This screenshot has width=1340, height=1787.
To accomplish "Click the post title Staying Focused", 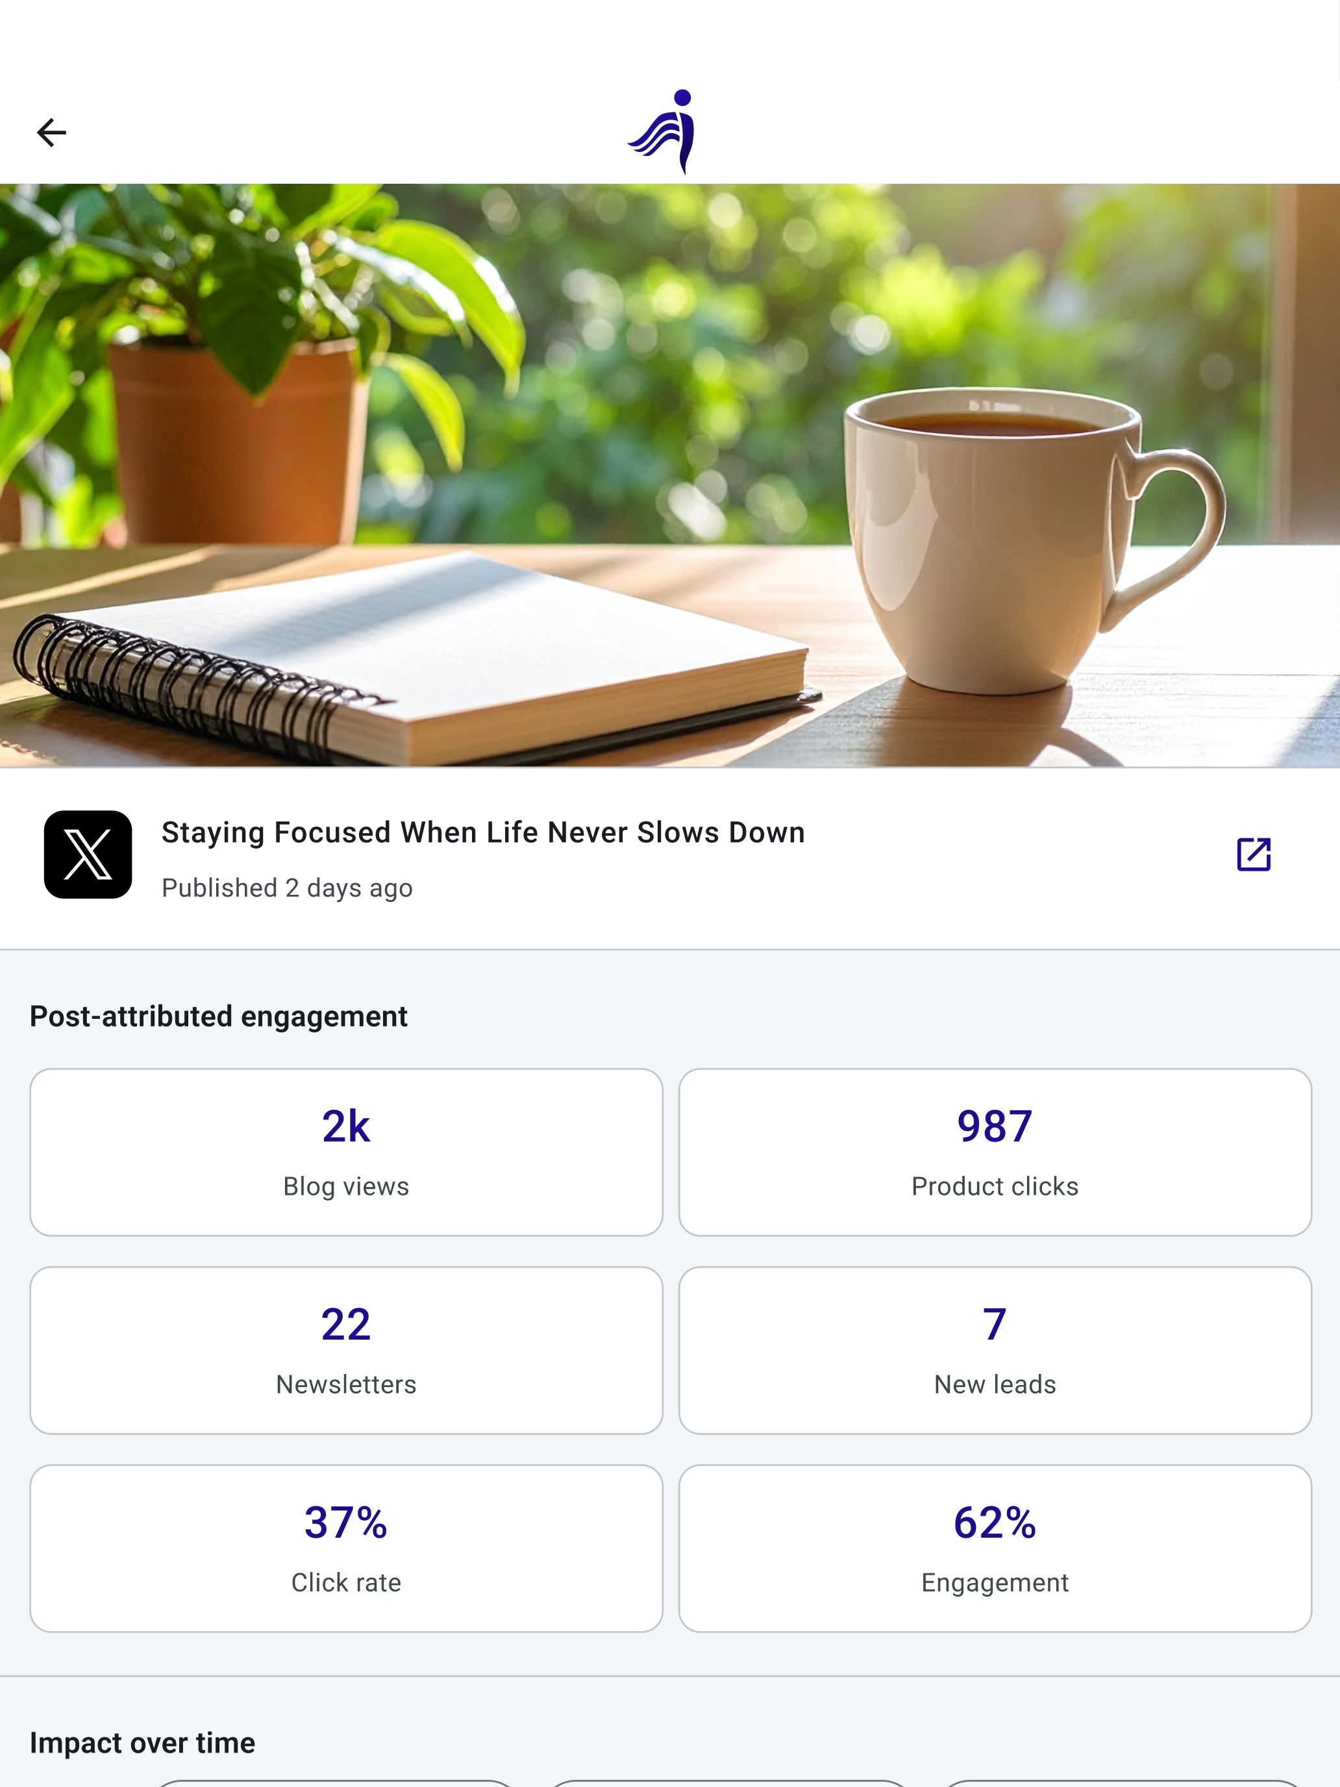I will (x=483, y=832).
